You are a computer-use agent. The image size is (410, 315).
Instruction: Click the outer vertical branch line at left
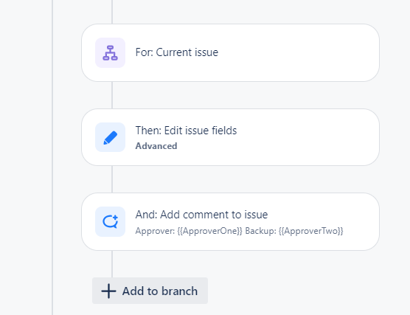click(52, 158)
